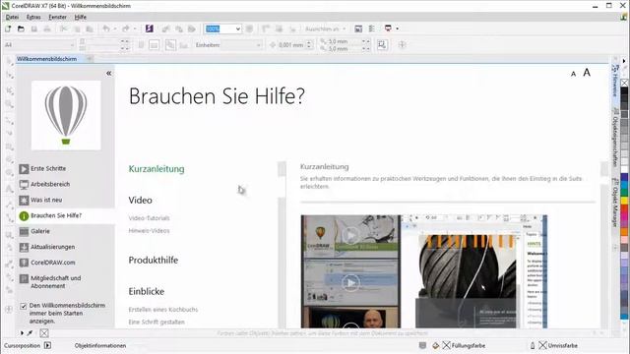Select the Kurzanleitung section

click(157, 169)
